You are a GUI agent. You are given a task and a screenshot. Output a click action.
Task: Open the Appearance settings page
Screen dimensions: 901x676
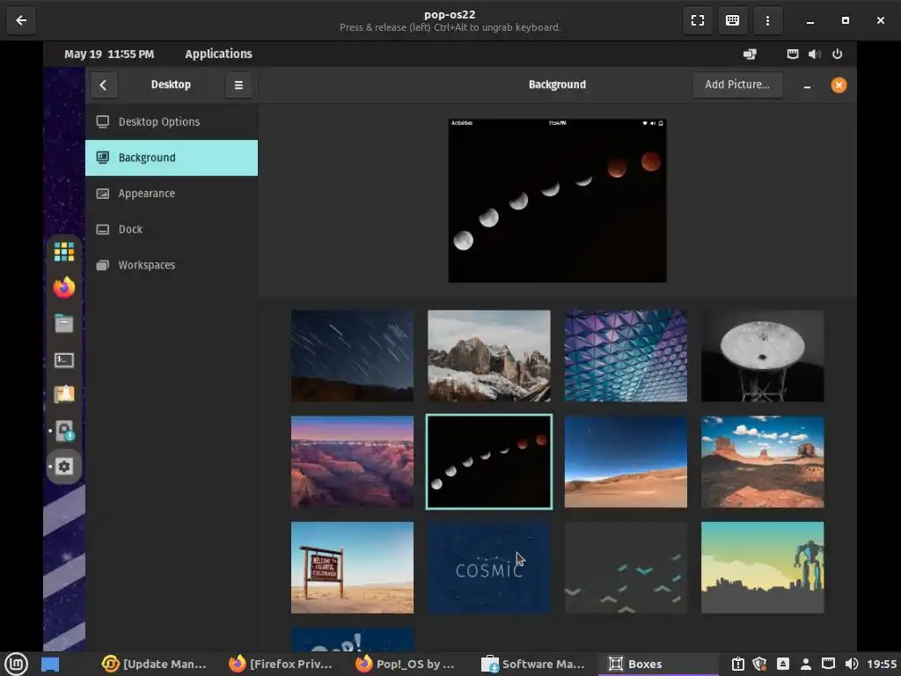coord(172,193)
